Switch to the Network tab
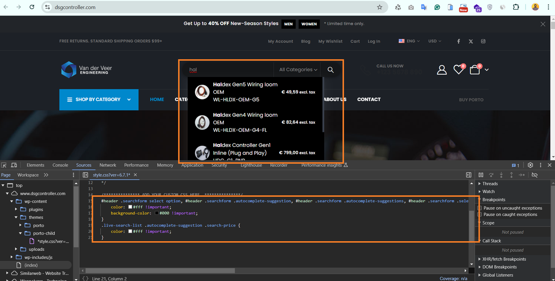555x281 pixels. 108,165
